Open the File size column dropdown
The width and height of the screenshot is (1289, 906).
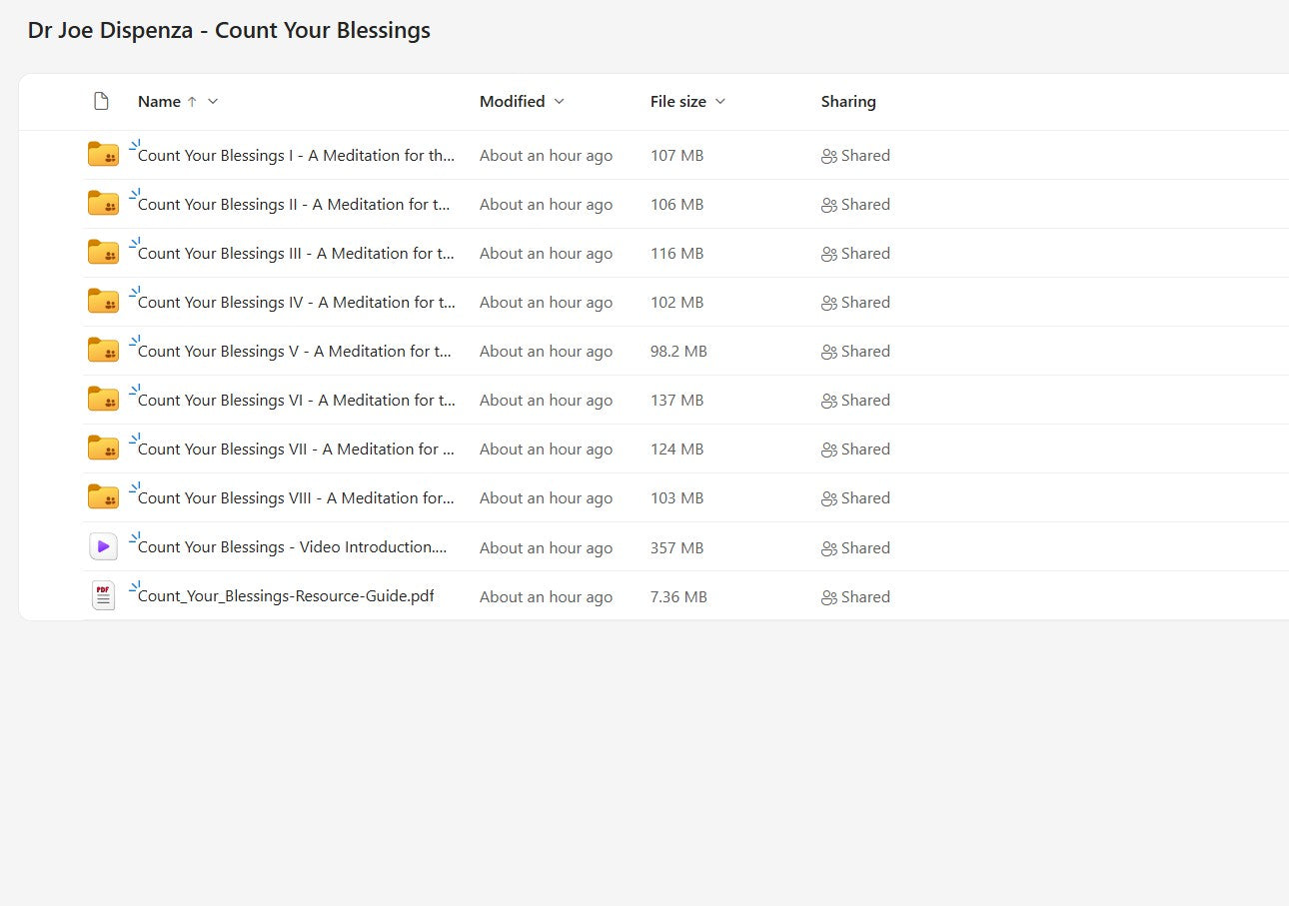click(721, 101)
